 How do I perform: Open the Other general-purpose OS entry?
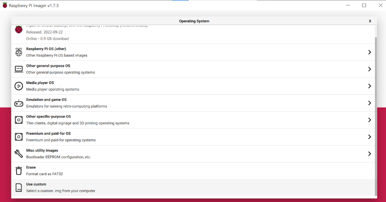[193, 69]
